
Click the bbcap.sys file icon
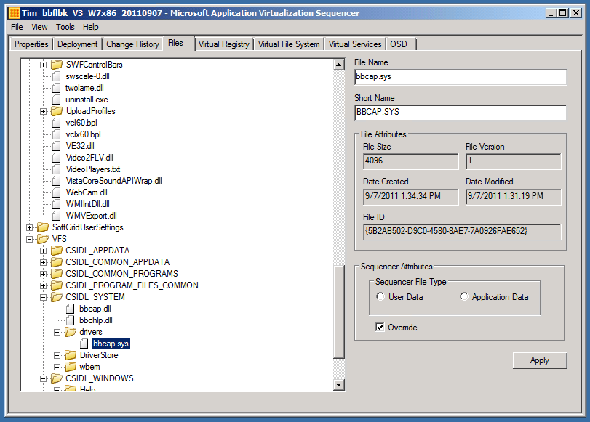coord(84,344)
